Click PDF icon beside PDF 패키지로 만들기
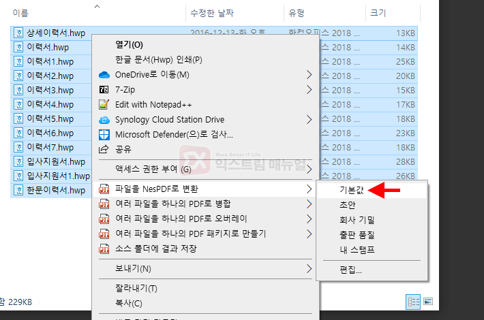This screenshot has width=484, height=320. click(x=104, y=234)
